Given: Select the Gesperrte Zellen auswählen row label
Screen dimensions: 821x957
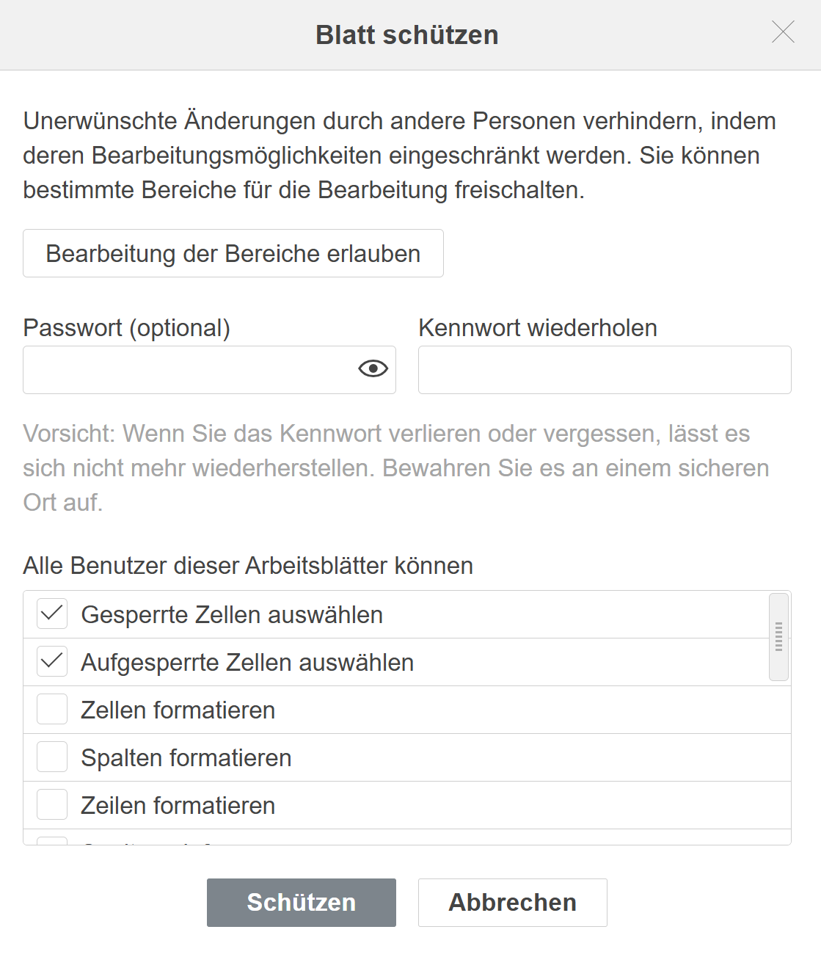Looking at the screenshot, I should tap(232, 614).
